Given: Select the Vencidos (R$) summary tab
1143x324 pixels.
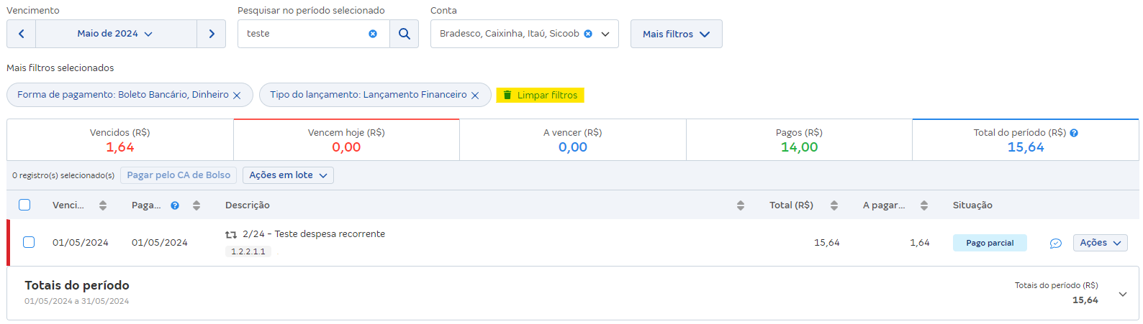Looking at the screenshot, I should [120, 140].
